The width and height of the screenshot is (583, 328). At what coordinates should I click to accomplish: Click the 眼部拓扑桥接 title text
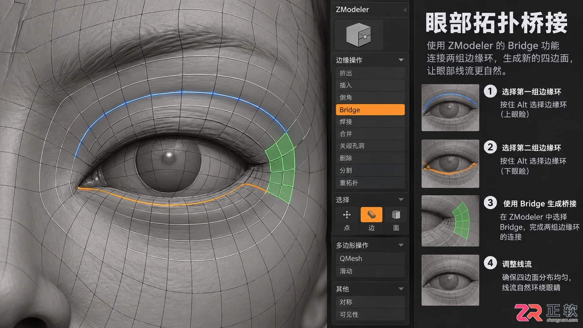pos(496,23)
